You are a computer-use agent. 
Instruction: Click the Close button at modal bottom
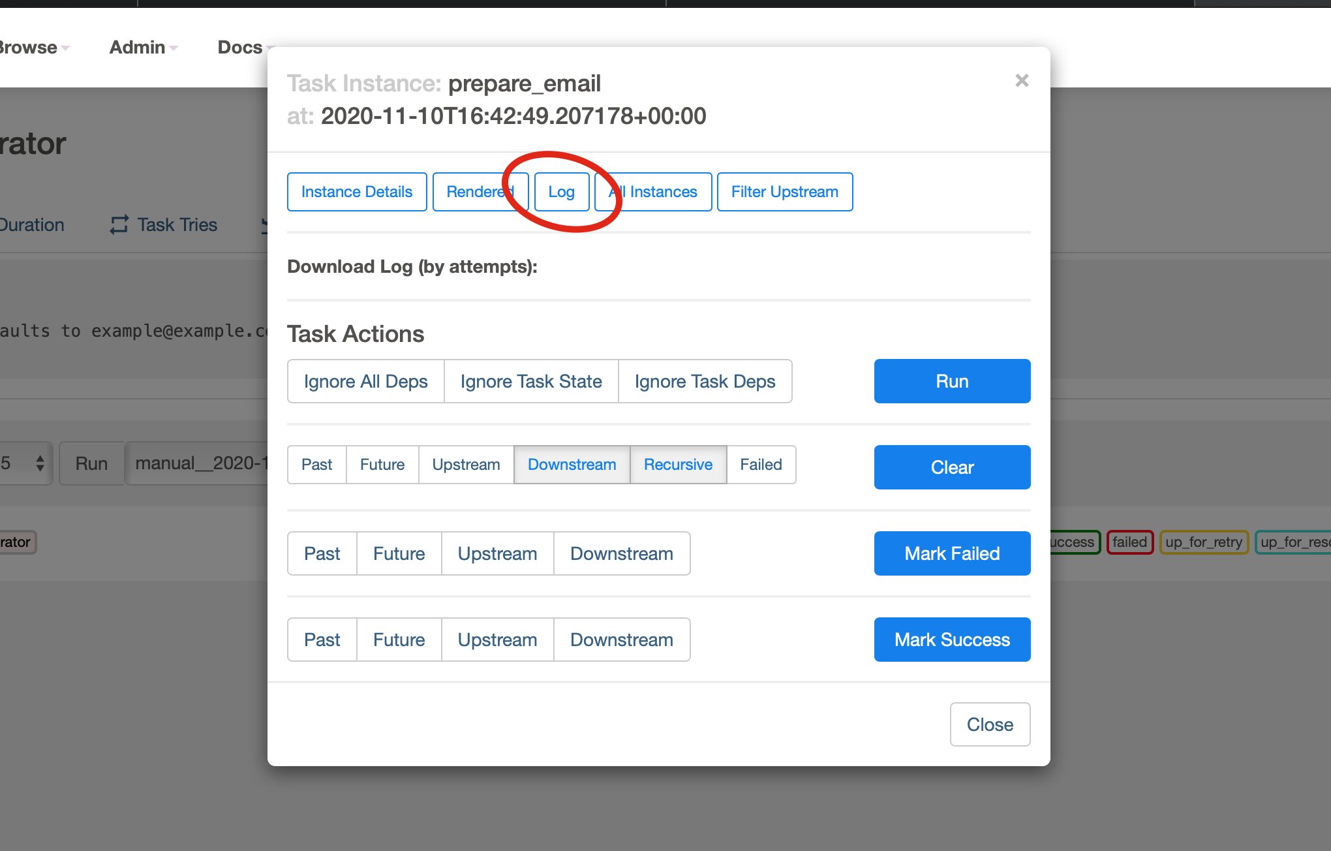990,724
